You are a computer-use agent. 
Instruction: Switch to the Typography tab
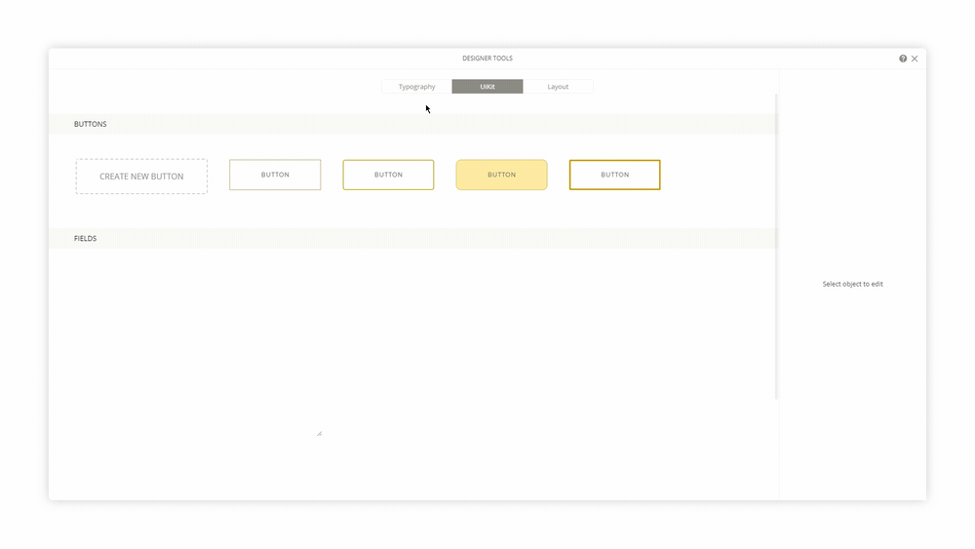pyautogui.click(x=416, y=87)
